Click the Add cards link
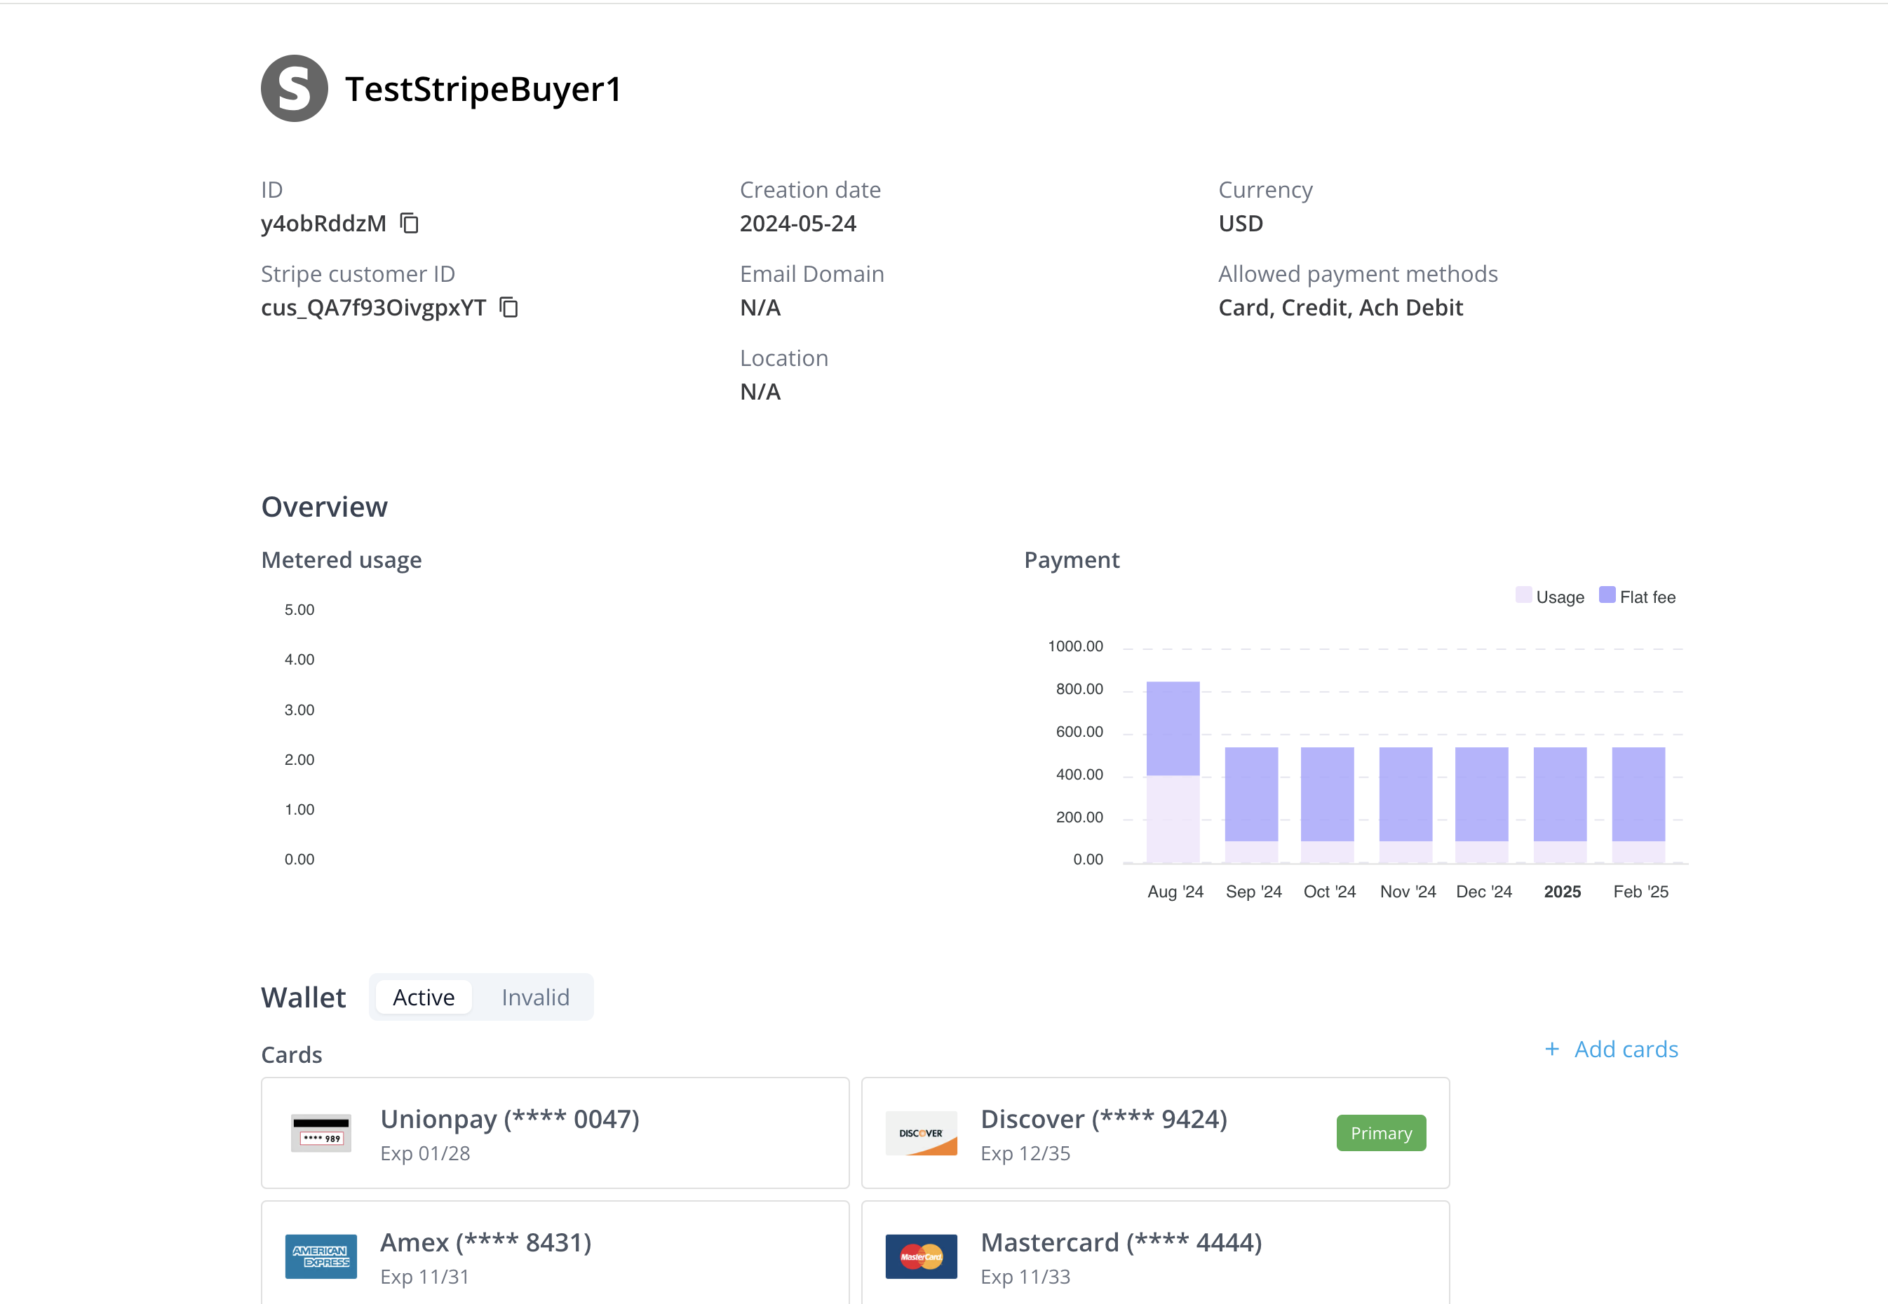1888x1304 pixels. 1626,1049
